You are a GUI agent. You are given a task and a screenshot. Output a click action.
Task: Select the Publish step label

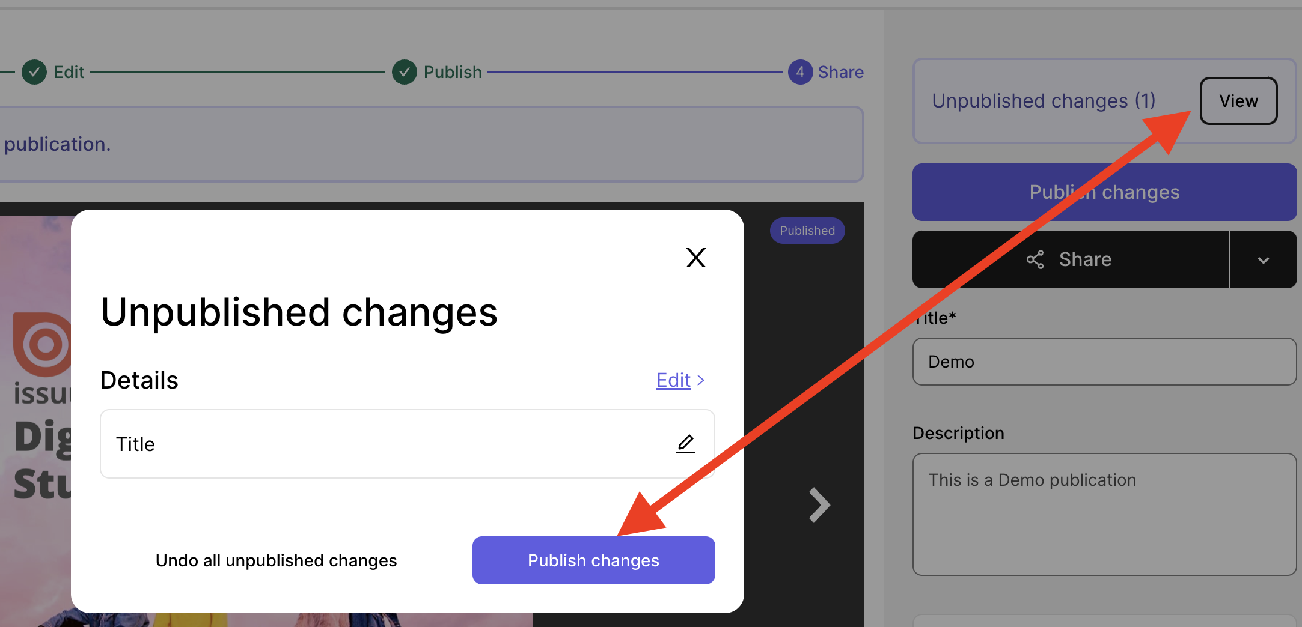pos(453,72)
